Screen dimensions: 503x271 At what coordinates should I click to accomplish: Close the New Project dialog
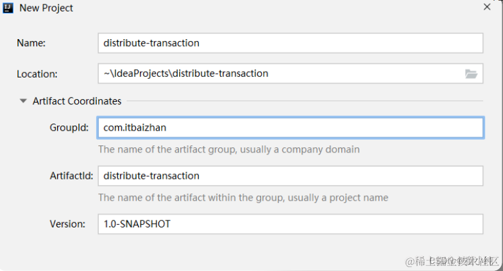(x=487, y=7)
